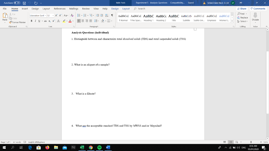The width and height of the screenshot is (269, 151).
Task: Open the Font dropdown showing Liberation Serif
Action: coord(45,15)
